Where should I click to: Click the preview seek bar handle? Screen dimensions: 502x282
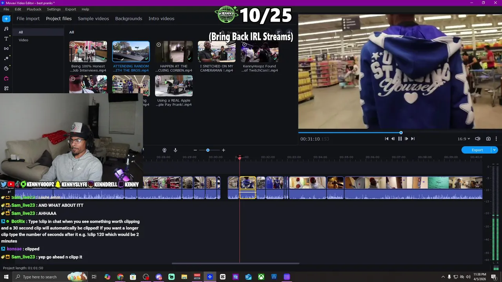(401, 133)
